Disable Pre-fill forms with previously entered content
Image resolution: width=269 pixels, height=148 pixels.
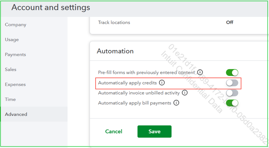232,73
